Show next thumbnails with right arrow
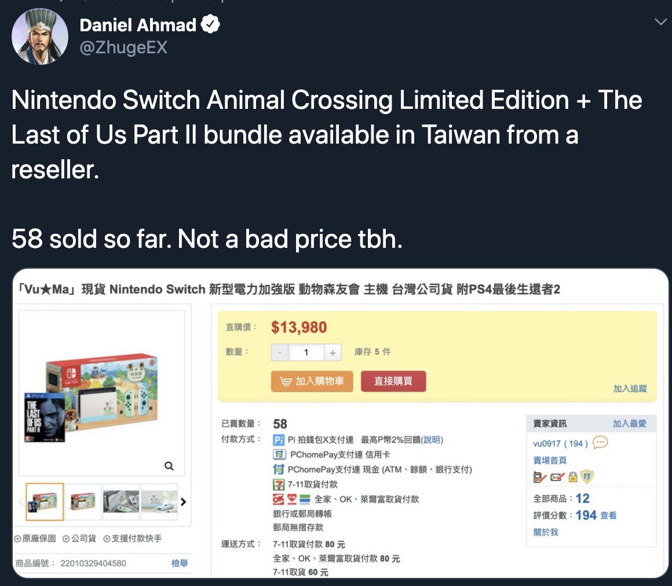The height and width of the screenshot is (586, 672). tap(184, 501)
